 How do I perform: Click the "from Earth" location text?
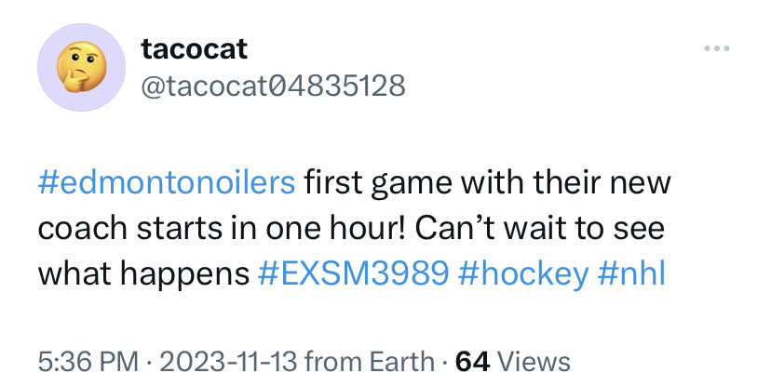pos(370,360)
